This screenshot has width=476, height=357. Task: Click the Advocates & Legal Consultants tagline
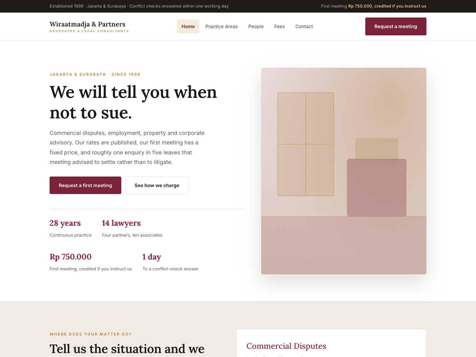click(x=89, y=31)
